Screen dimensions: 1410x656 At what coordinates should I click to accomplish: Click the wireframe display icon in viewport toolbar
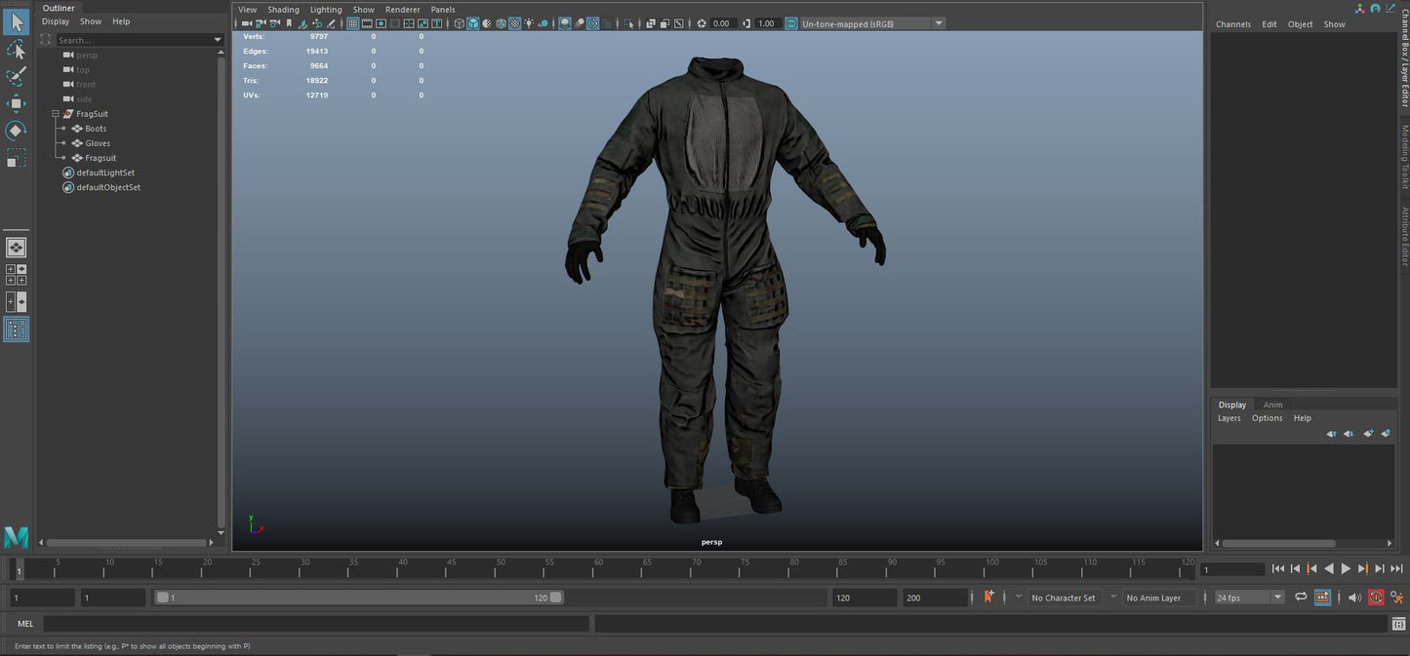pyautogui.click(x=459, y=23)
